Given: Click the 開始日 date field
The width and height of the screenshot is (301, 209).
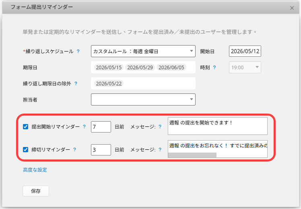Looking at the screenshot, I should (245, 51).
